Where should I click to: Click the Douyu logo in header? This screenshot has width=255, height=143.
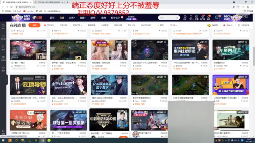pos(37,18)
